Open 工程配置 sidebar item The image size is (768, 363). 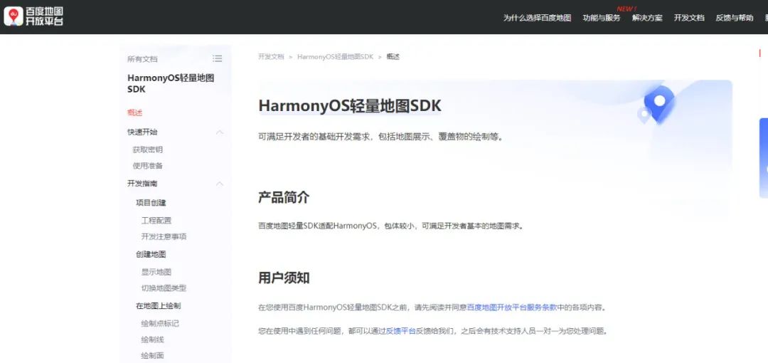(x=156, y=221)
